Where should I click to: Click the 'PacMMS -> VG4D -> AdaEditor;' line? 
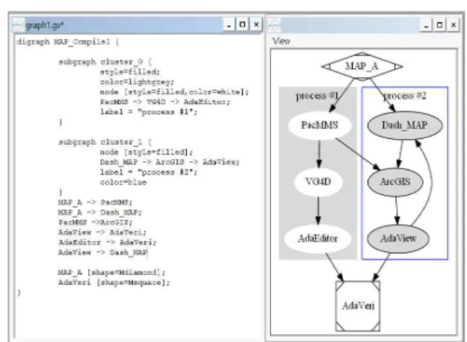pos(165,102)
